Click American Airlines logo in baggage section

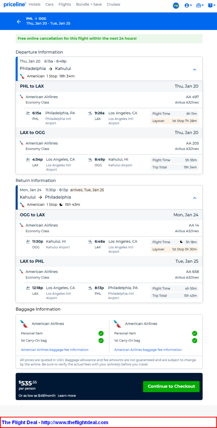tap(24, 324)
